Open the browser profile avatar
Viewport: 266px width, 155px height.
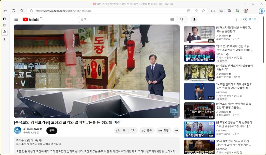coord(245,11)
